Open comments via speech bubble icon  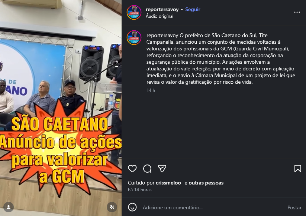(x=147, y=169)
